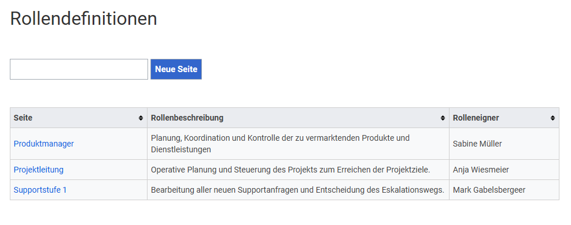
Task: Click the Seite column header label
Action: tap(23, 118)
